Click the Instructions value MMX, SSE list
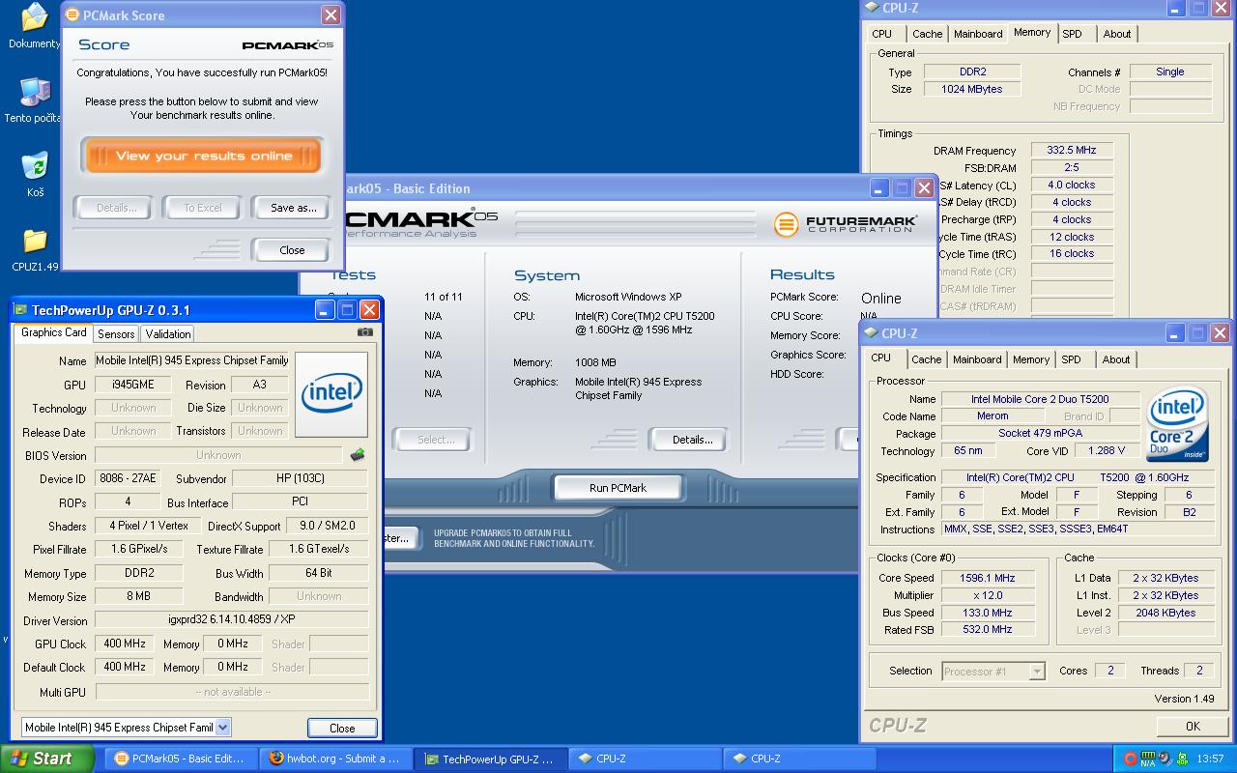This screenshot has height=773, width=1237. (1078, 529)
